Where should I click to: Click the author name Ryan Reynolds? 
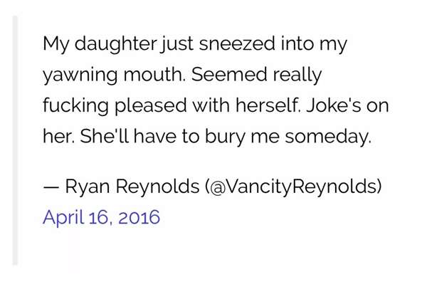click(132, 187)
